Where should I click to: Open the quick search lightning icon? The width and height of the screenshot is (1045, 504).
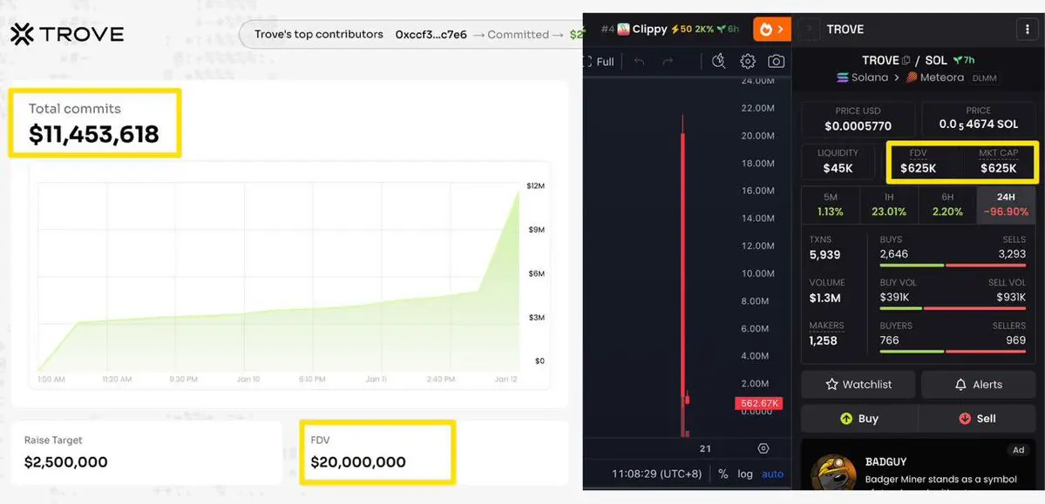718,61
